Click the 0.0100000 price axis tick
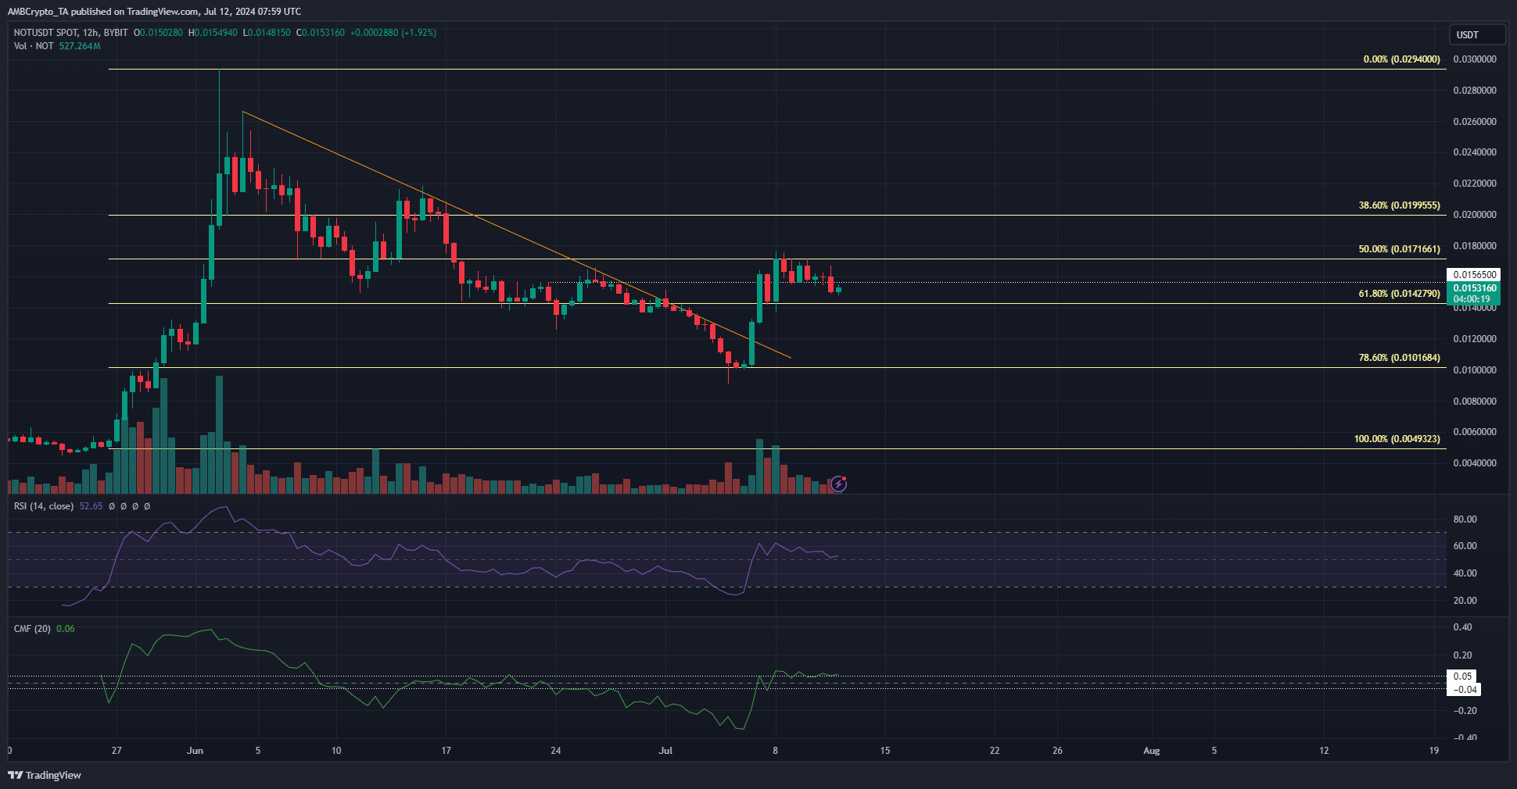The image size is (1517, 789). (1475, 370)
